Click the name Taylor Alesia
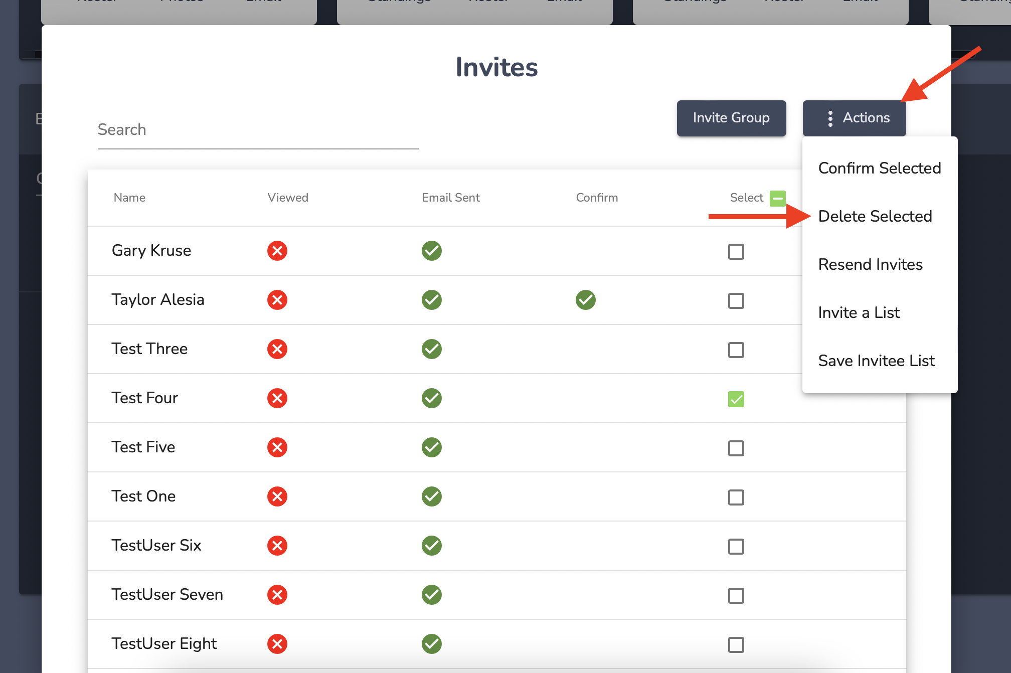Viewport: 1011px width, 673px height. (x=158, y=299)
